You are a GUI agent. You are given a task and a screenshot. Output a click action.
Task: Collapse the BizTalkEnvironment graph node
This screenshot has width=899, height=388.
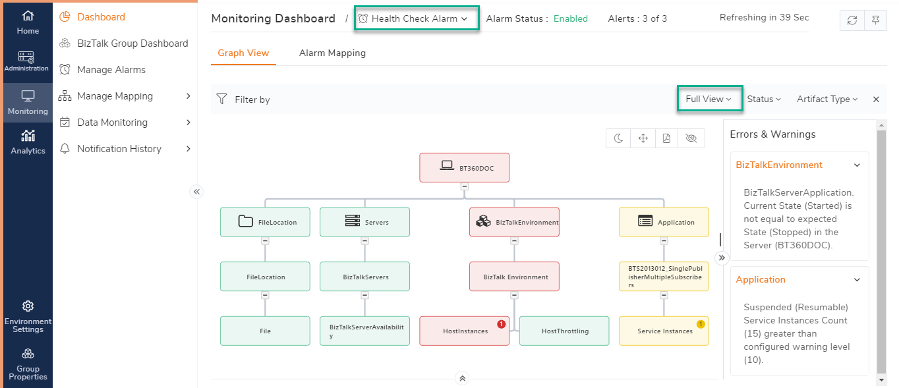click(x=514, y=241)
